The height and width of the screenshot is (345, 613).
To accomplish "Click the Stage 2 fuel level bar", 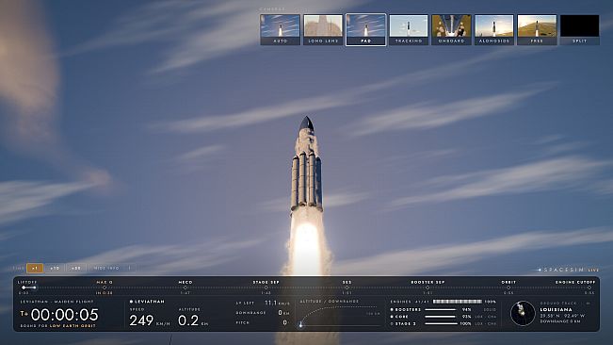I will (x=441, y=323).
